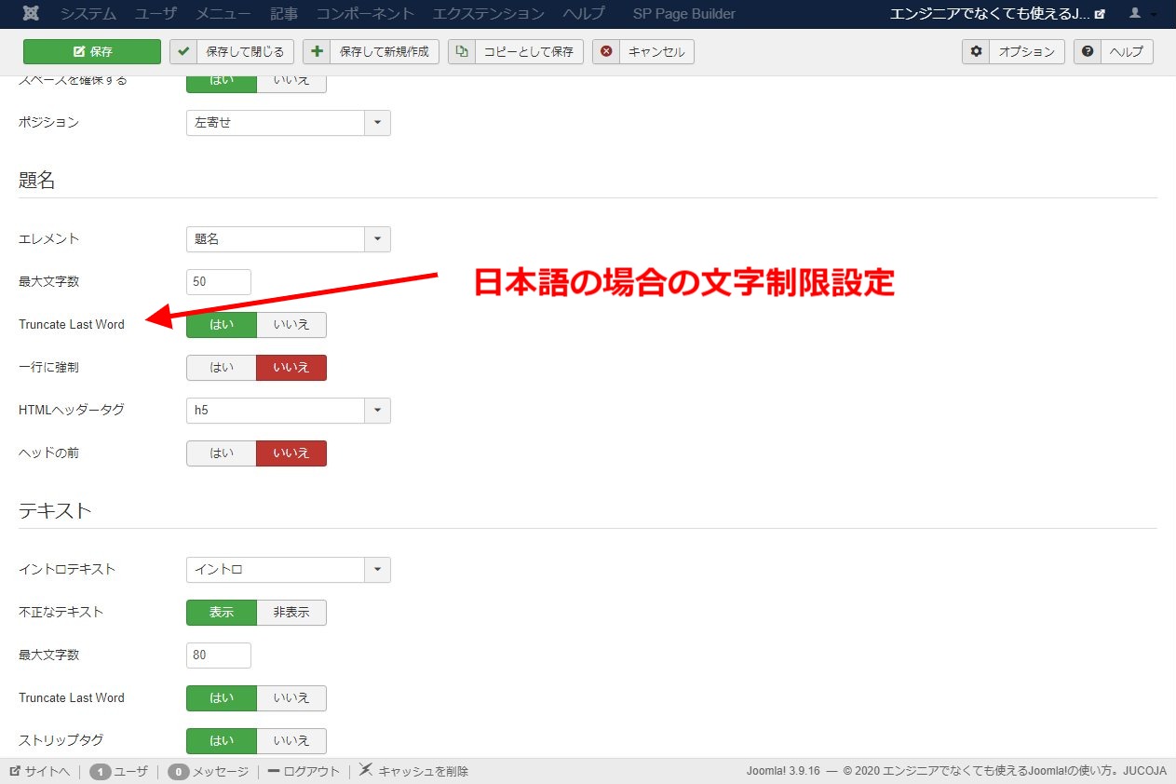Click the question mark icon on ヘルプ
The height and width of the screenshot is (784, 1176).
(1087, 52)
